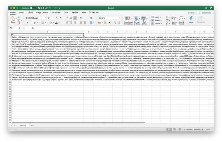Open the Page Layout tab

(42, 12)
